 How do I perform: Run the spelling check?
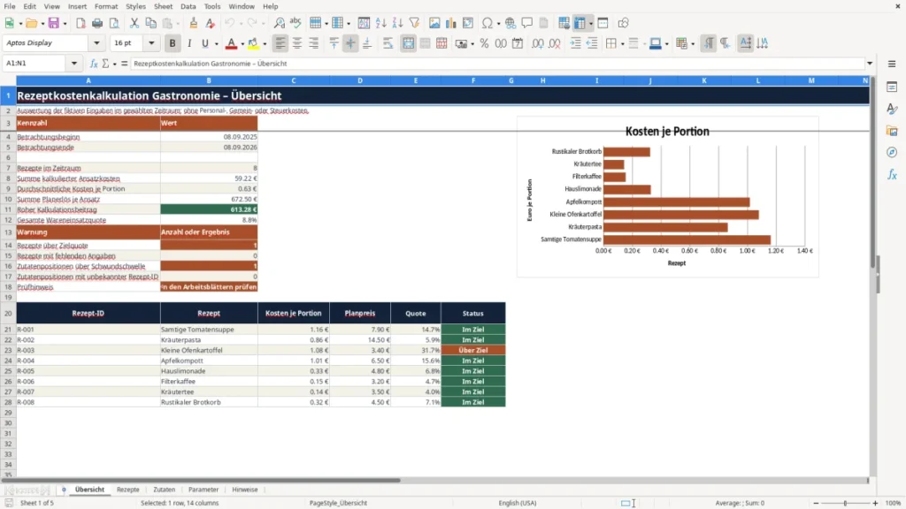[x=296, y=23]
